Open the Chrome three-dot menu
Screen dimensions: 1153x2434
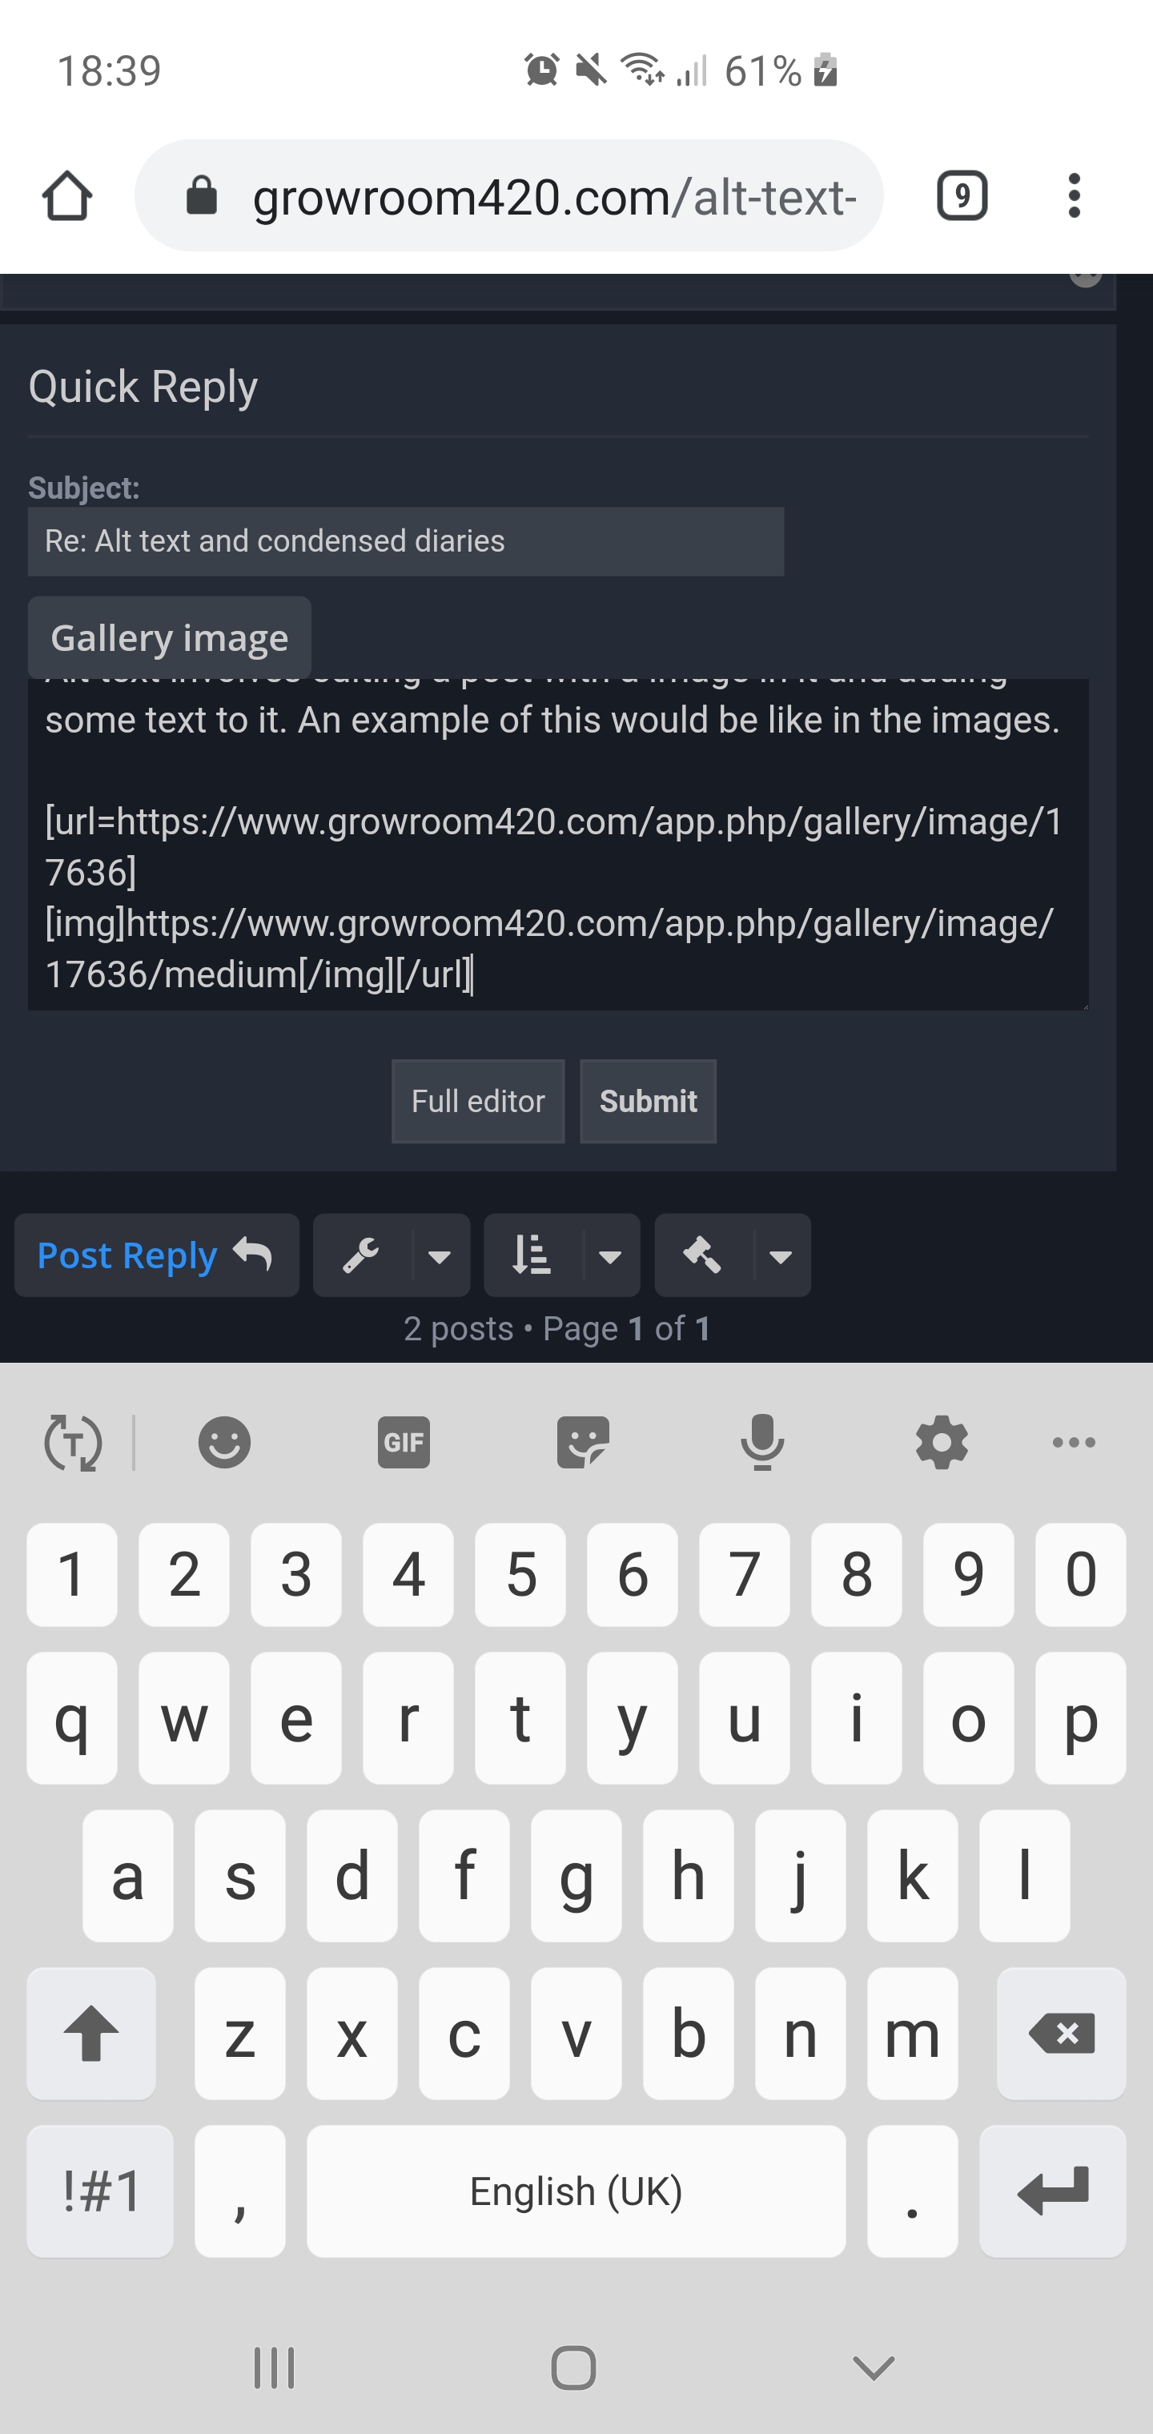[1074, 196]
